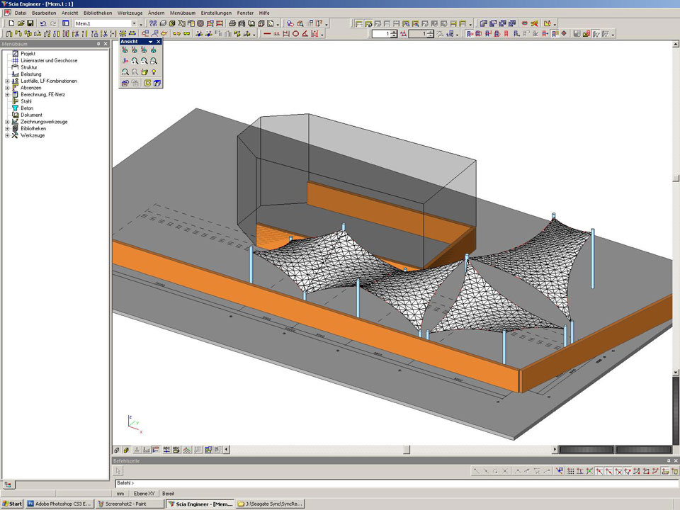Click the Windows Start button
The width and height of the screenshot is (680, 510).
12,504
